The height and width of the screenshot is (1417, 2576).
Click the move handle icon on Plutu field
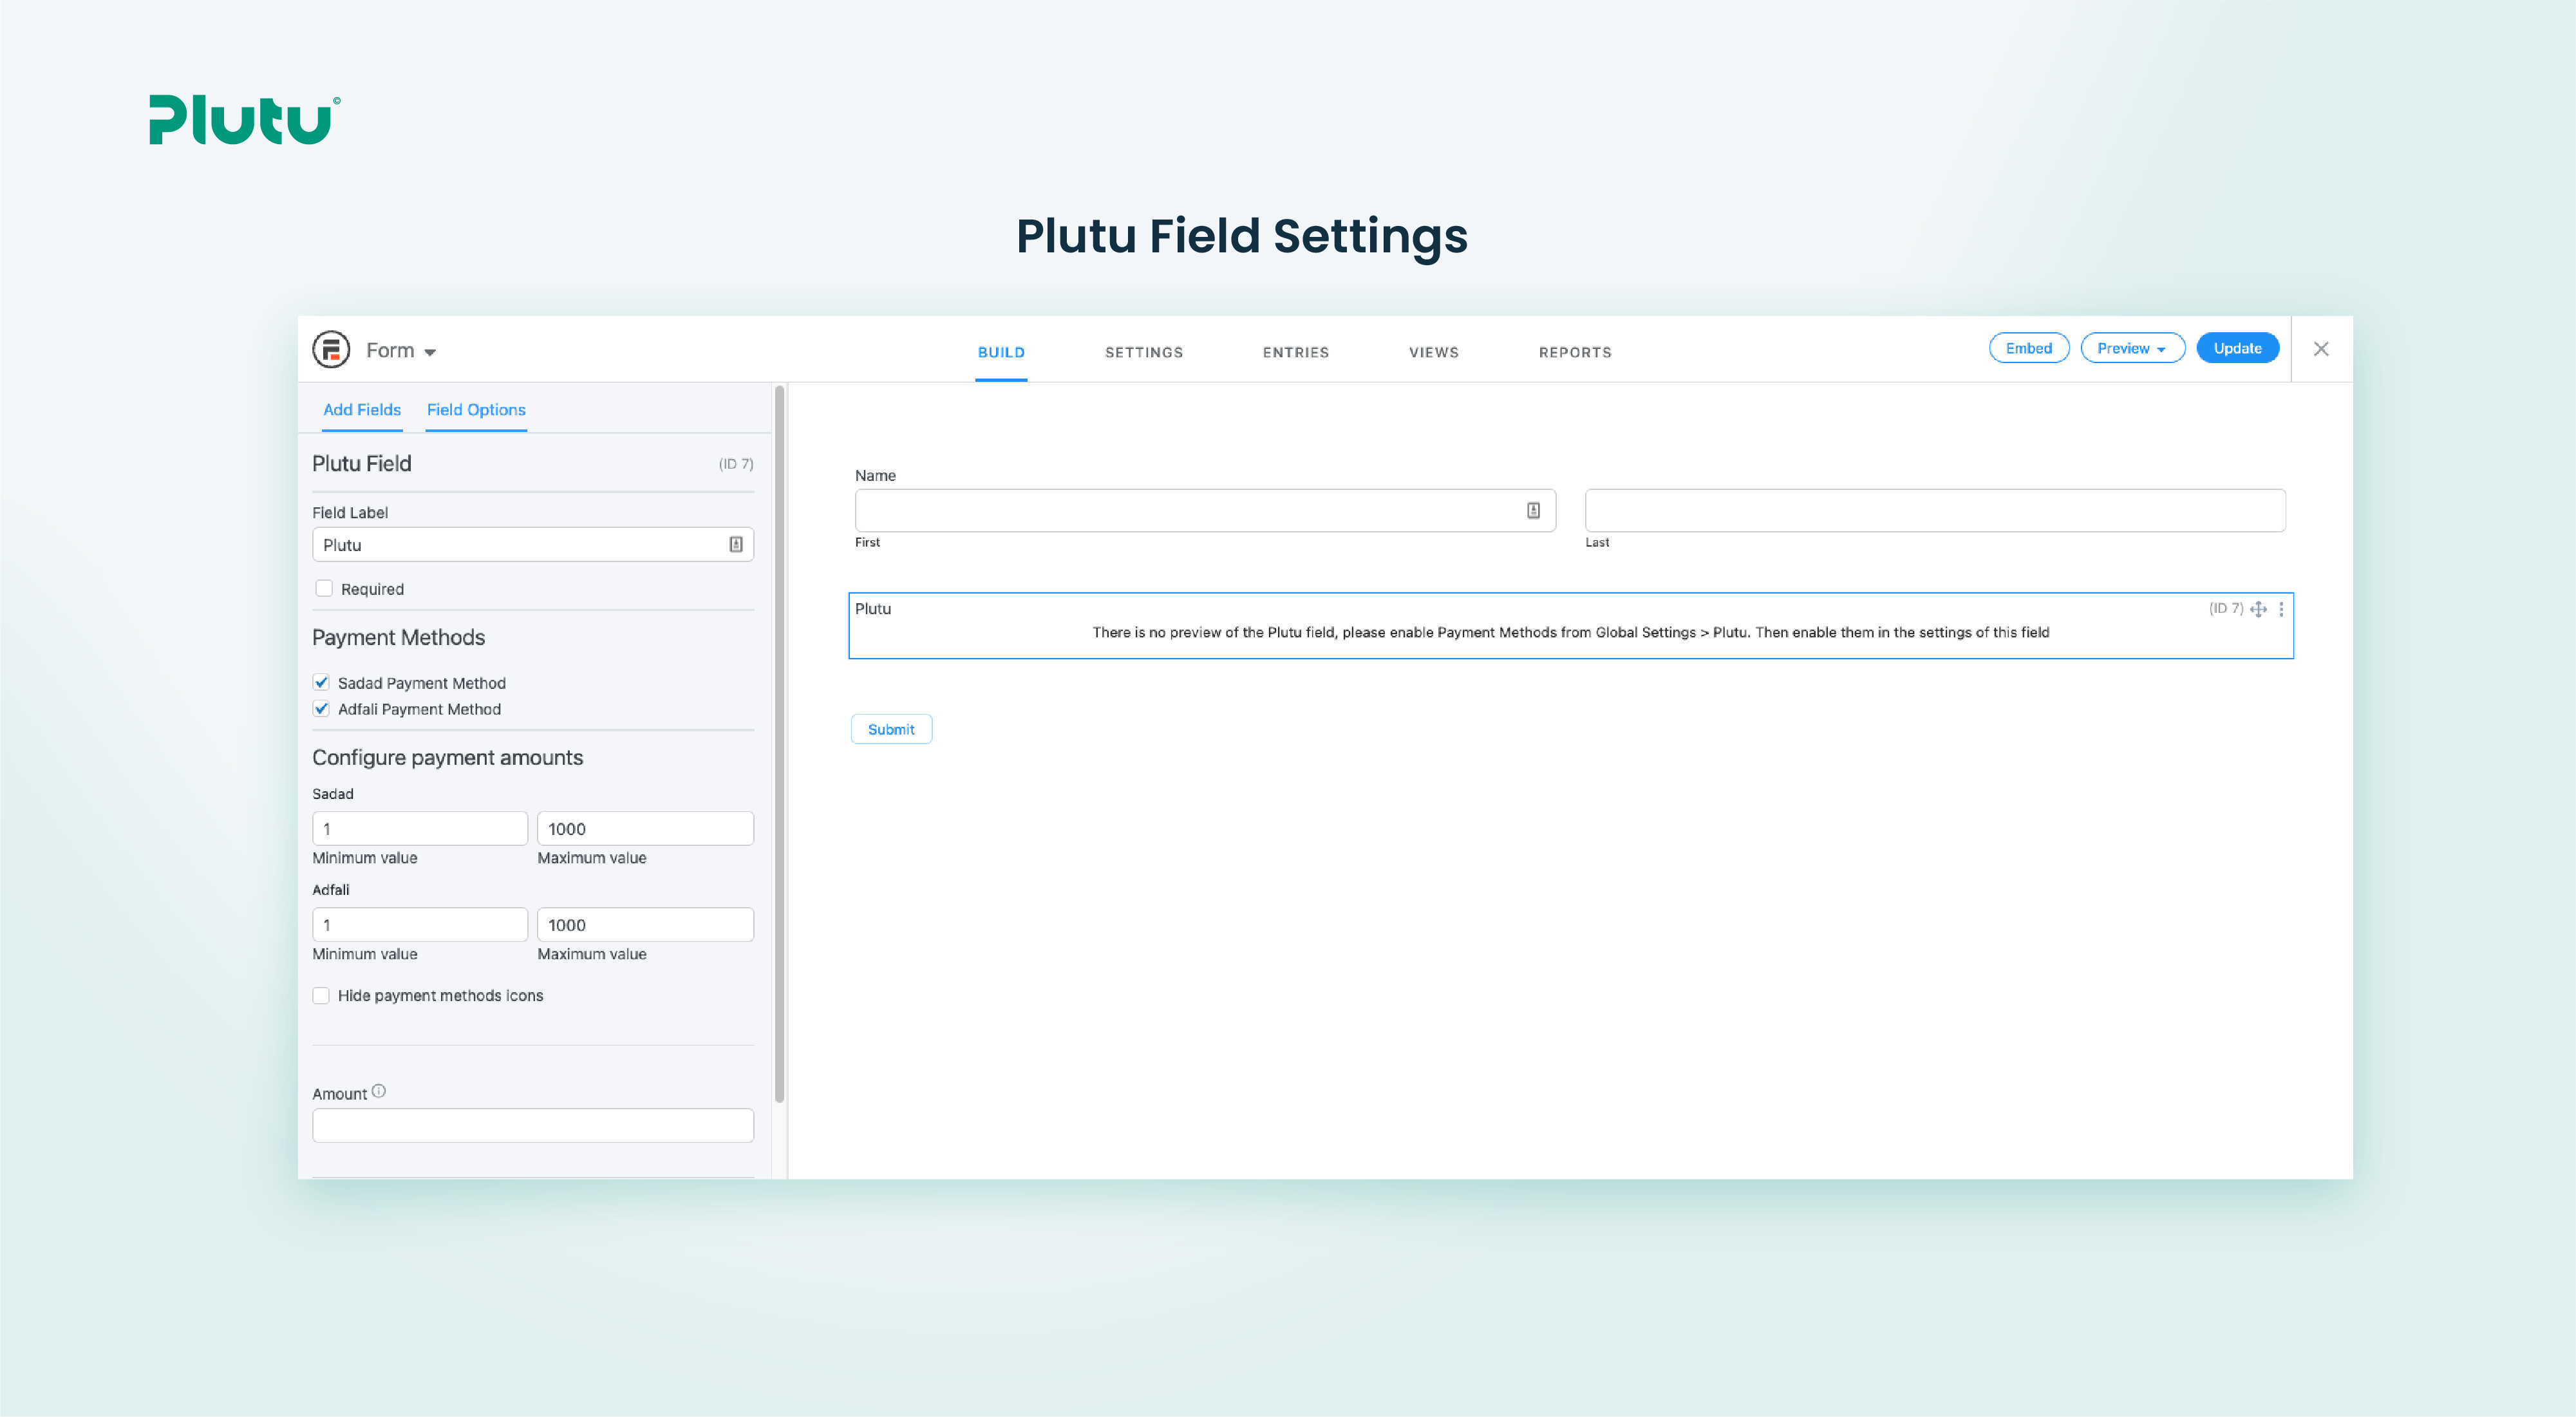[x=2258, y=609]
